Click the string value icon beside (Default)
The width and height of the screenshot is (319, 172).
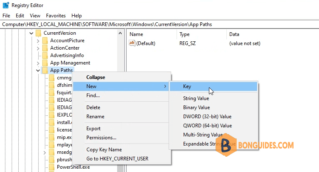coord(132,43)
